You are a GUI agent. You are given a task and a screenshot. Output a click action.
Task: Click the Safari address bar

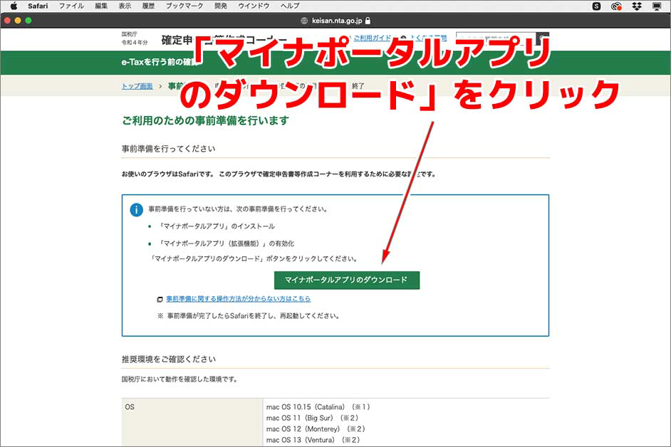[x=335, y=20]
